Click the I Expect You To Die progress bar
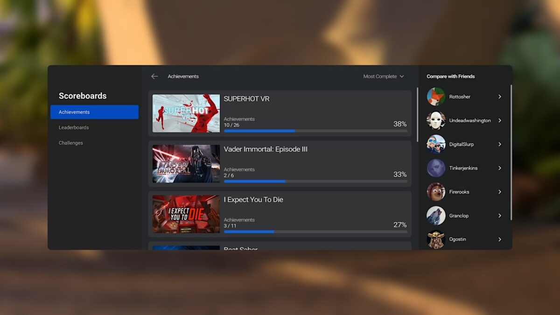Viewport: 560px width, 315px height. pos(315,231)
